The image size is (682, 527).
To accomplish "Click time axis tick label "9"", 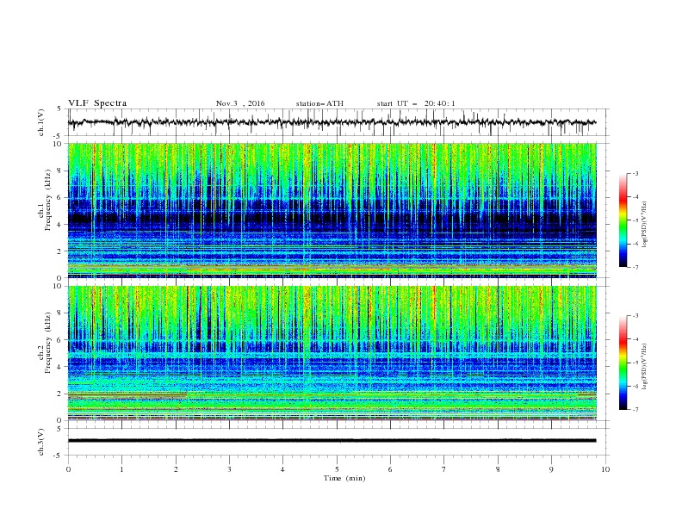I will pyautogui.click(x=551, y=469).
